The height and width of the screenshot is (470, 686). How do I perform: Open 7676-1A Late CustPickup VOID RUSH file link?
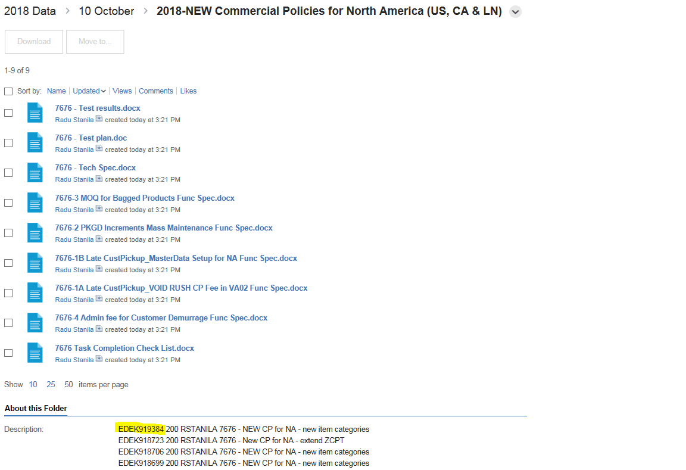181,288
